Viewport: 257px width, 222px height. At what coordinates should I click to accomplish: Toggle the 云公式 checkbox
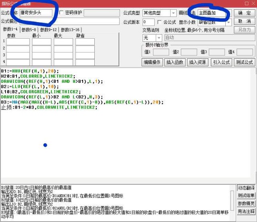click(160, 22)
